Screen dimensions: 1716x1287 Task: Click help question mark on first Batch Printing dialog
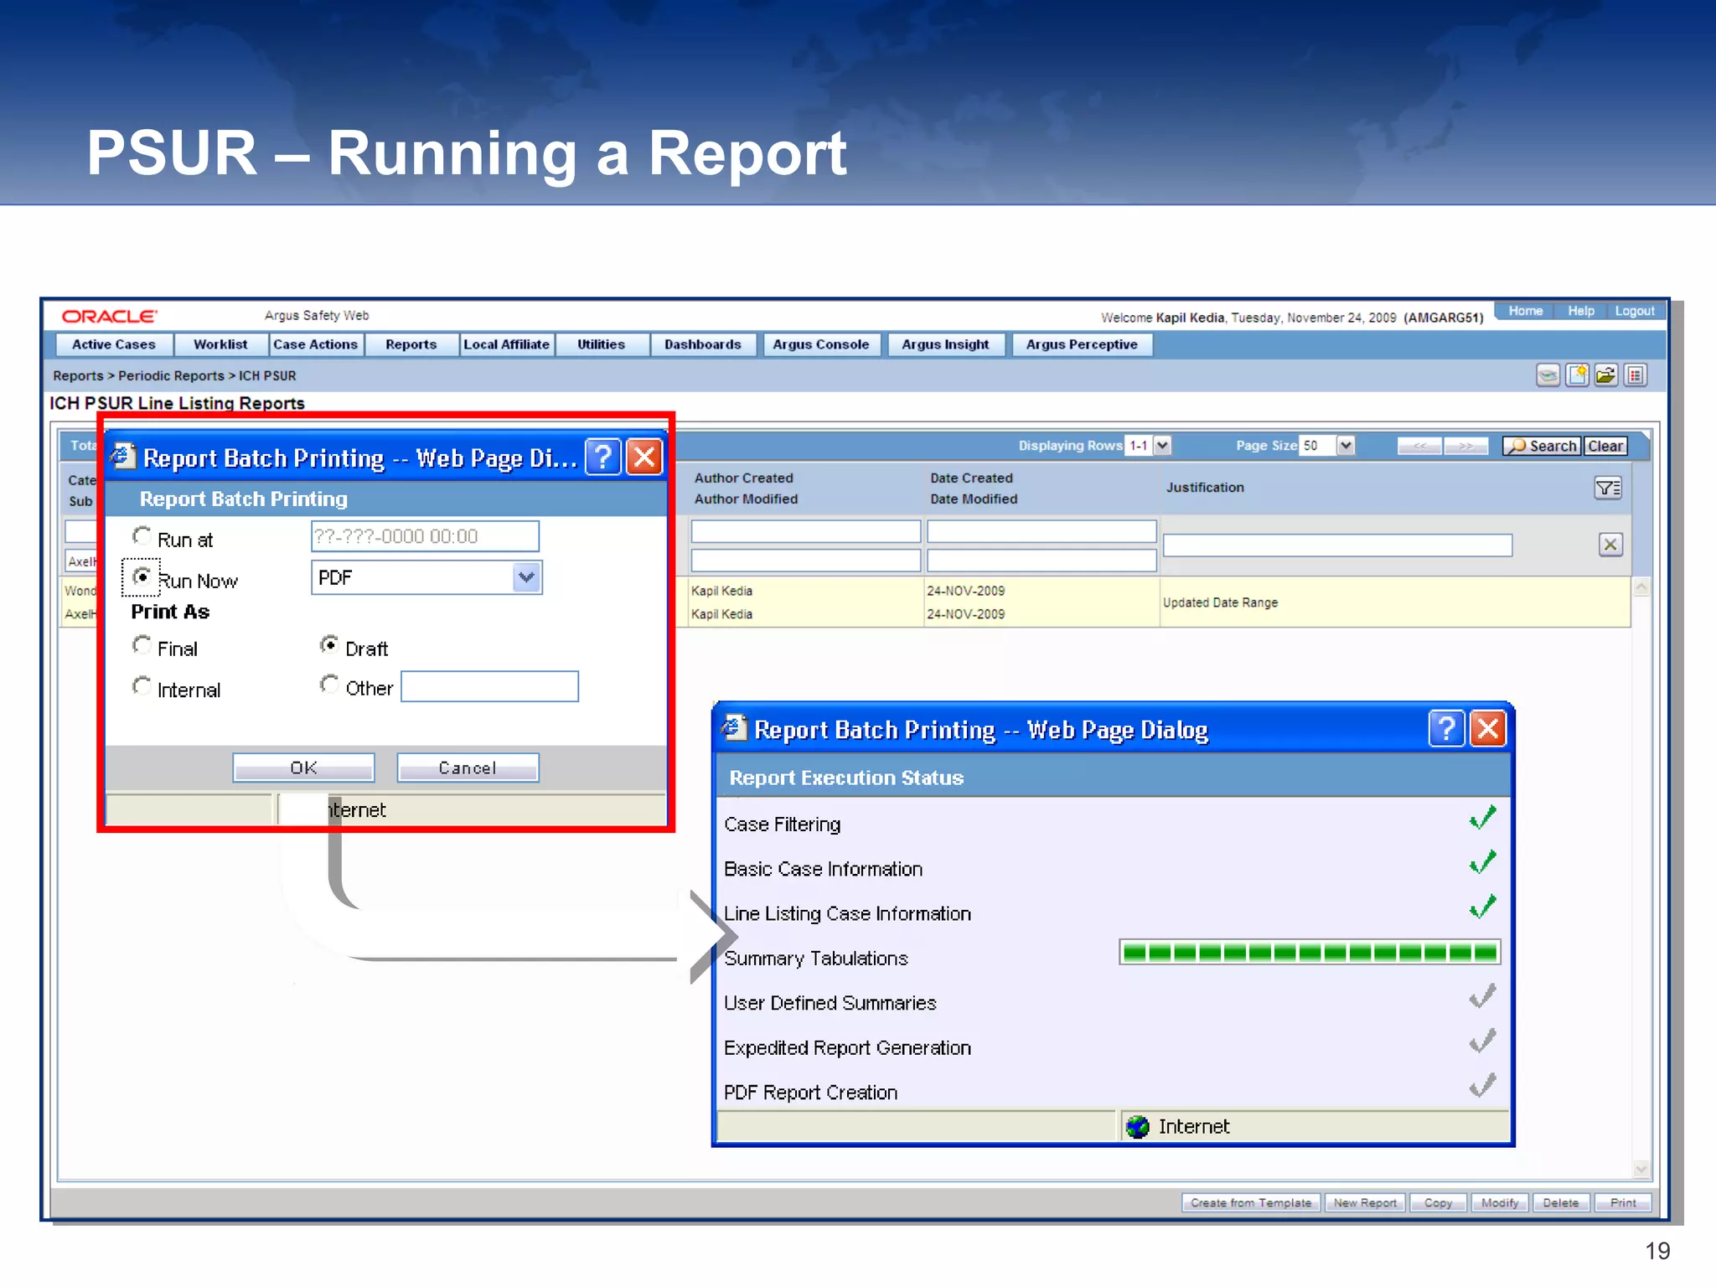point(603,457)
